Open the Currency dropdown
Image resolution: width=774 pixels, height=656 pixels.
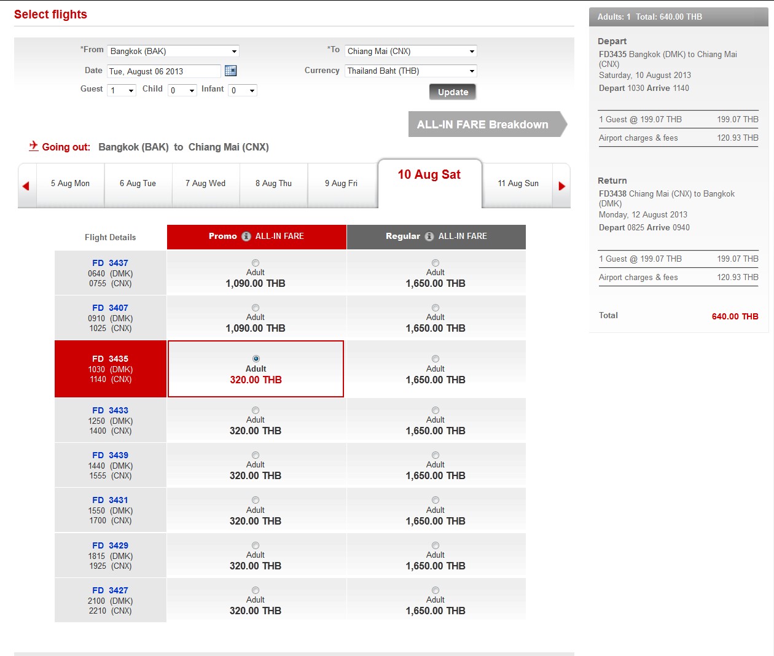point(410,71)
